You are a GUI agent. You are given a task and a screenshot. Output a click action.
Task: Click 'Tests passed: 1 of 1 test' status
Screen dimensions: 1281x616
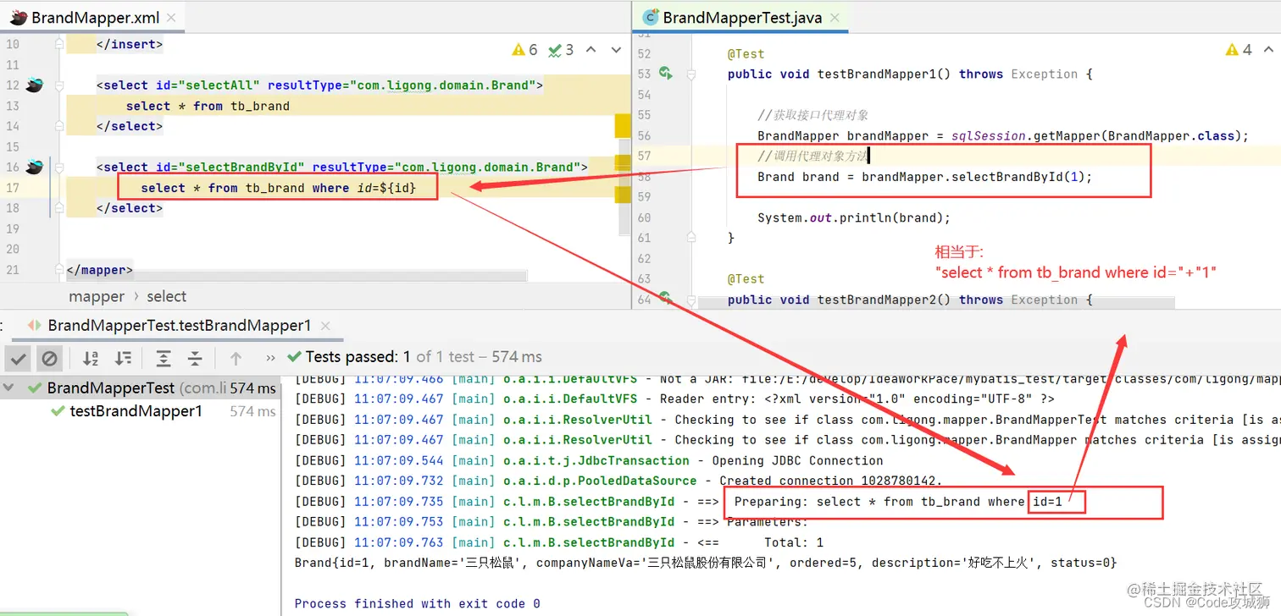[391, 357]
